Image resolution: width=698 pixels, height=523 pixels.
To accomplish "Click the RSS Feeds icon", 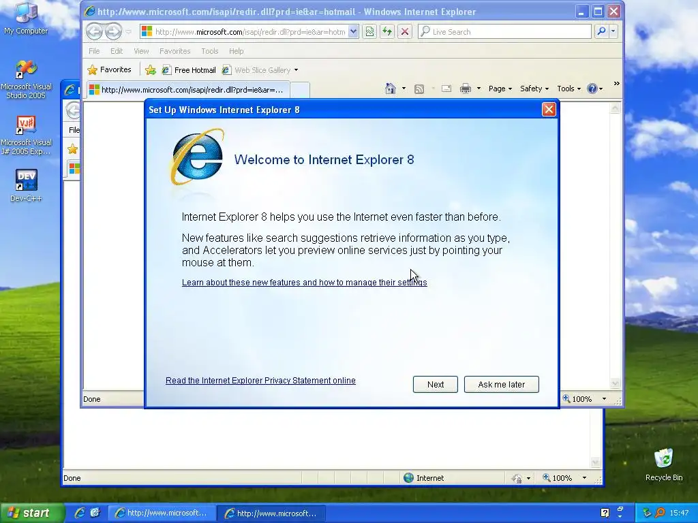I will [419, 89].
